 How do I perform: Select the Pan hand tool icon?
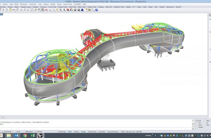[18, 10]
